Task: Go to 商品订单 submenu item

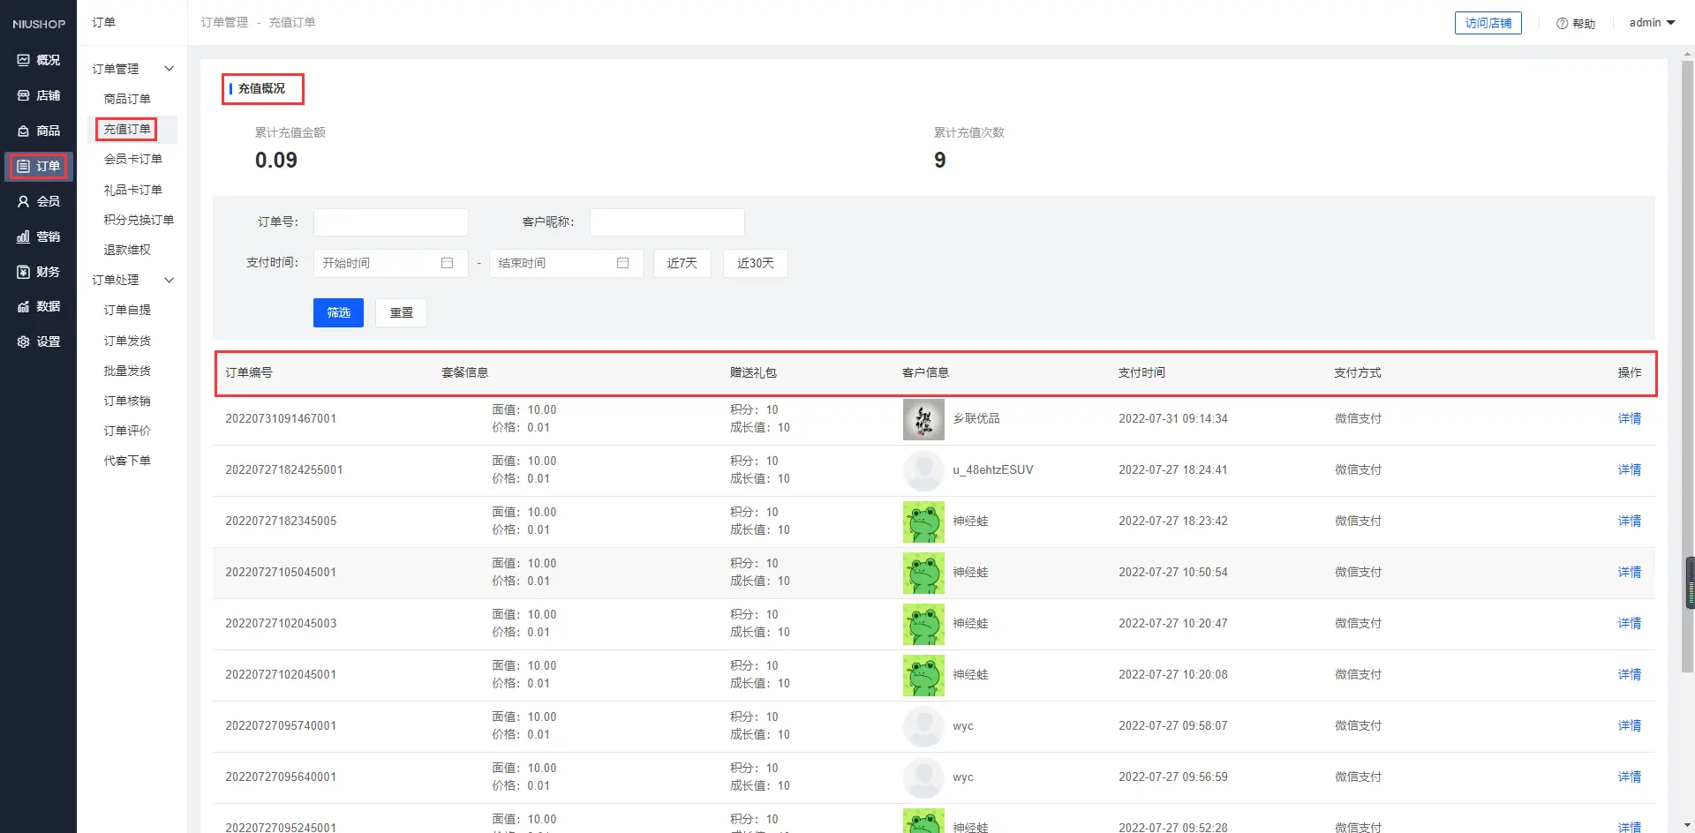Action: (127, 99)
